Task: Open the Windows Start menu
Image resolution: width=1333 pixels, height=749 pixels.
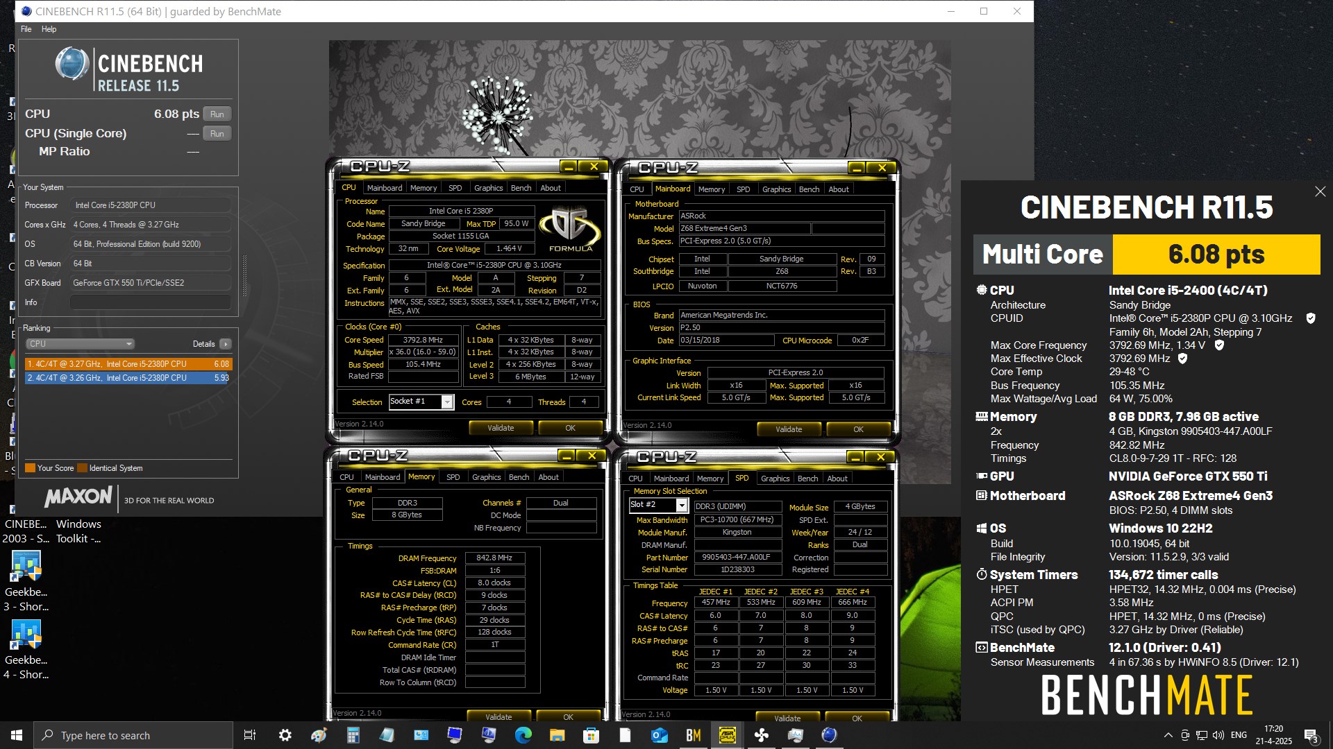Action: coord(17,735)
